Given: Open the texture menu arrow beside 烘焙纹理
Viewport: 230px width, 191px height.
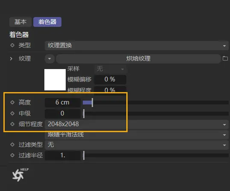Looking at the screenshot, I should [x=49, y=59].
